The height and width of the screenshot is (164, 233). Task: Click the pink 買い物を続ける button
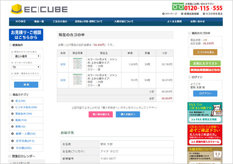(101, 114)
